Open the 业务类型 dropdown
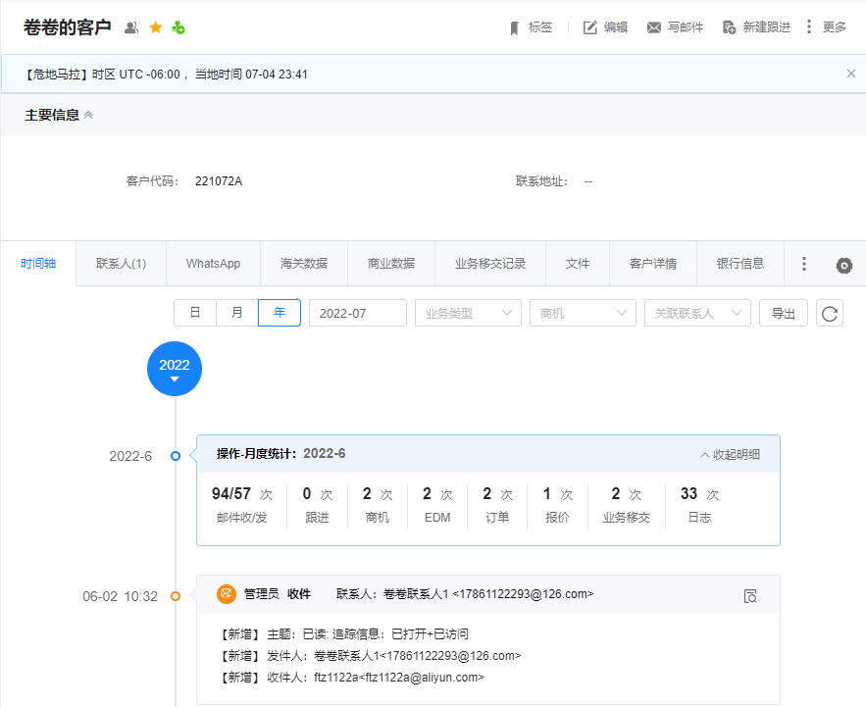Screen dimensions: 866x707 469,313
